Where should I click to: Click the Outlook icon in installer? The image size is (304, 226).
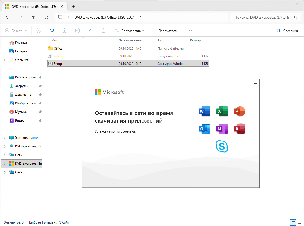tap(204, 129)
